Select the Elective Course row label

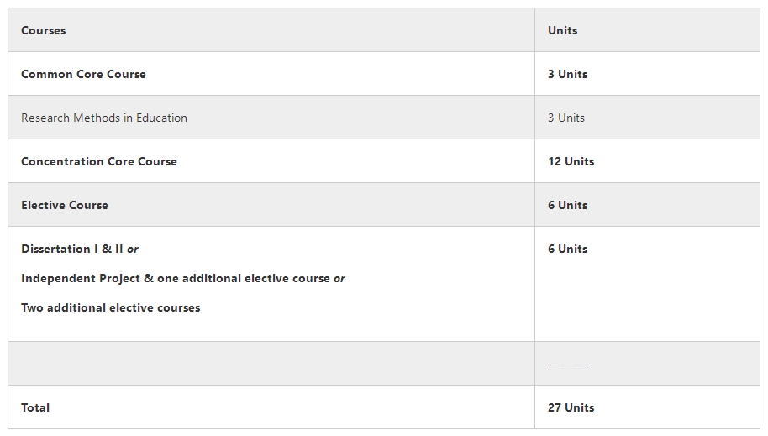[65, 205]
